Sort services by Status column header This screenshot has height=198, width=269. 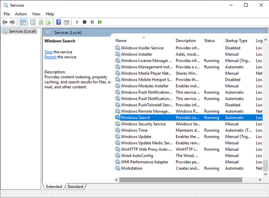point(210,40)
